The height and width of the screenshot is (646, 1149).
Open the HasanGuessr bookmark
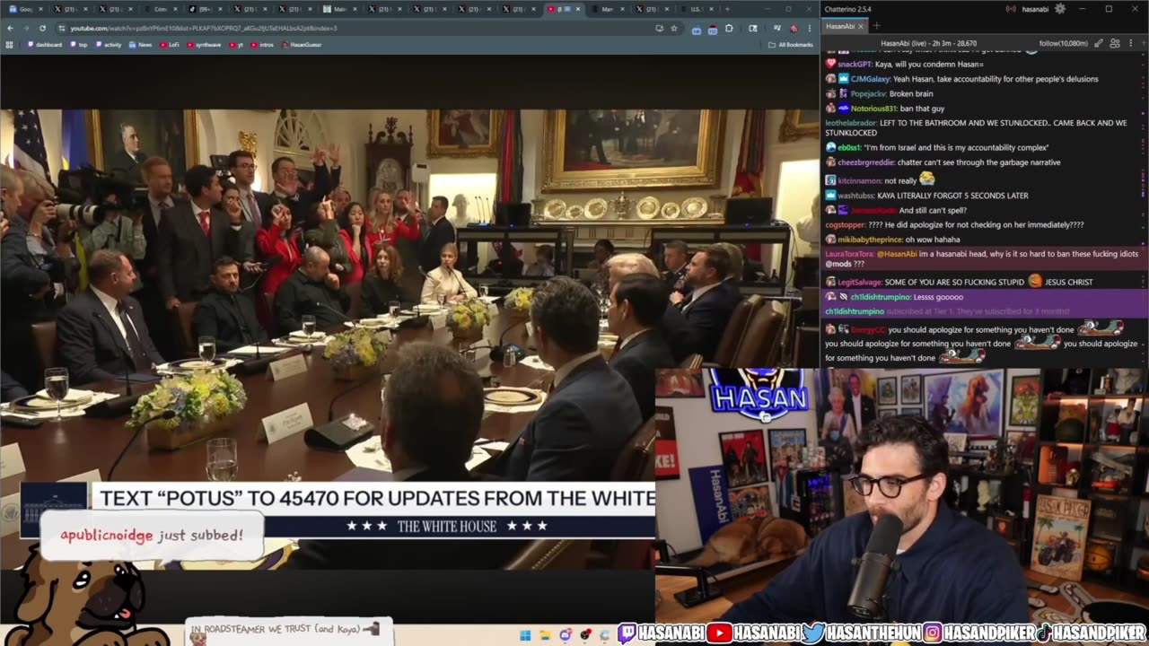click(302, 44)
